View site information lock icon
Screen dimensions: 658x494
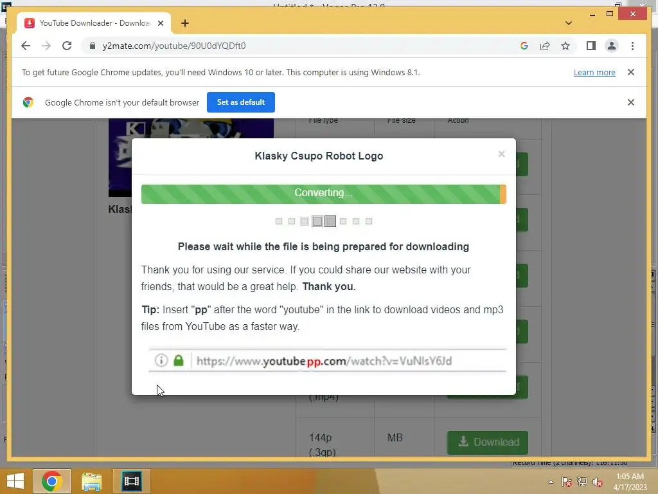(x=93, y=46)
